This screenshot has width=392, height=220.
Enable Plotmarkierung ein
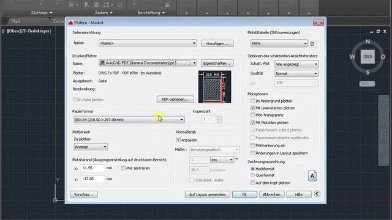pos(253,145)
